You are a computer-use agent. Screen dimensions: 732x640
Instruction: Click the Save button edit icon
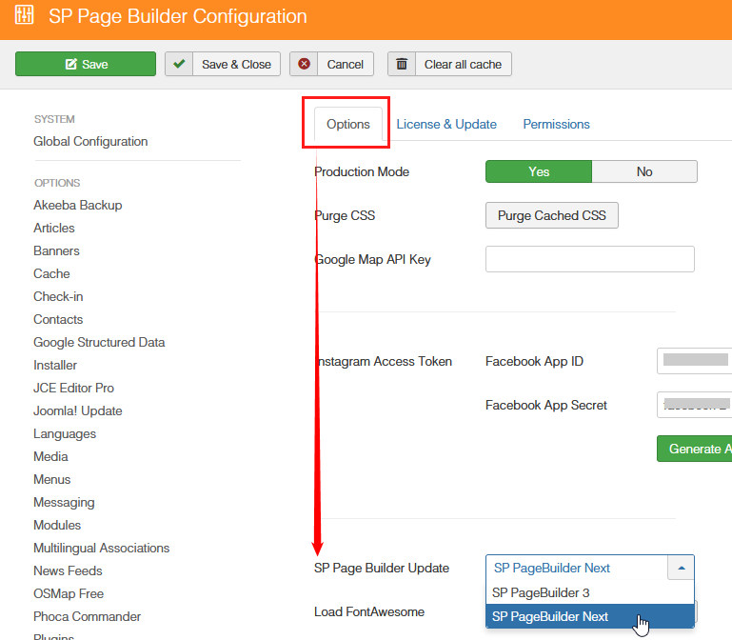pyautogui.click(x=70, y=65)
